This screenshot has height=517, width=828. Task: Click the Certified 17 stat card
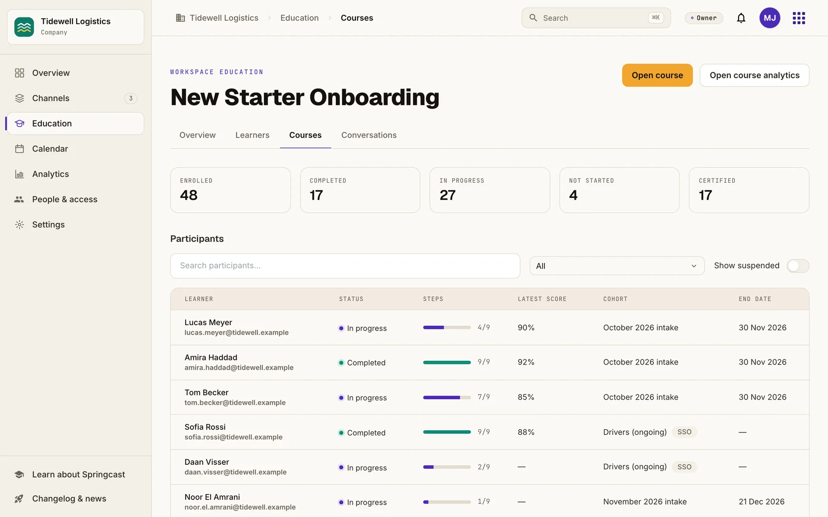click(749, 190)
